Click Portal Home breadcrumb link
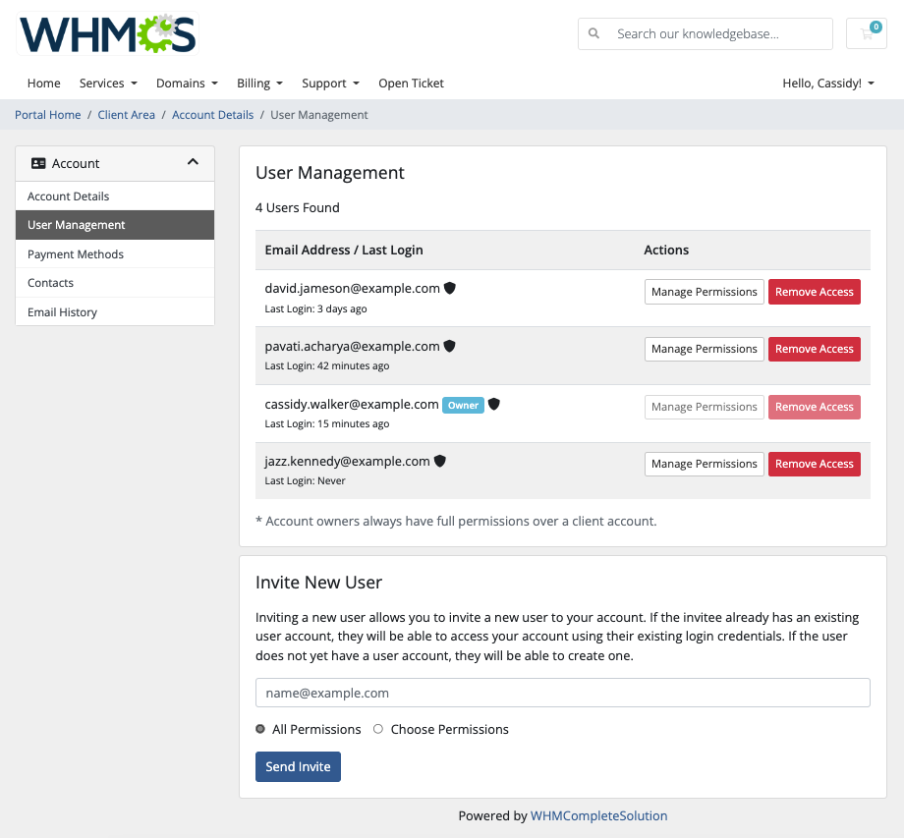This screenshot has height=838, width=904. [48, 115]
